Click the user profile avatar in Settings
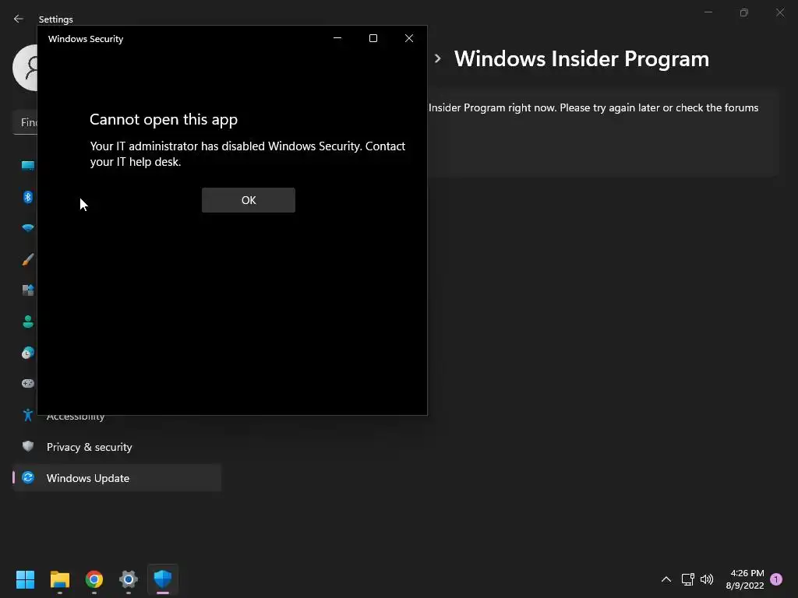 tap(25, 68)
